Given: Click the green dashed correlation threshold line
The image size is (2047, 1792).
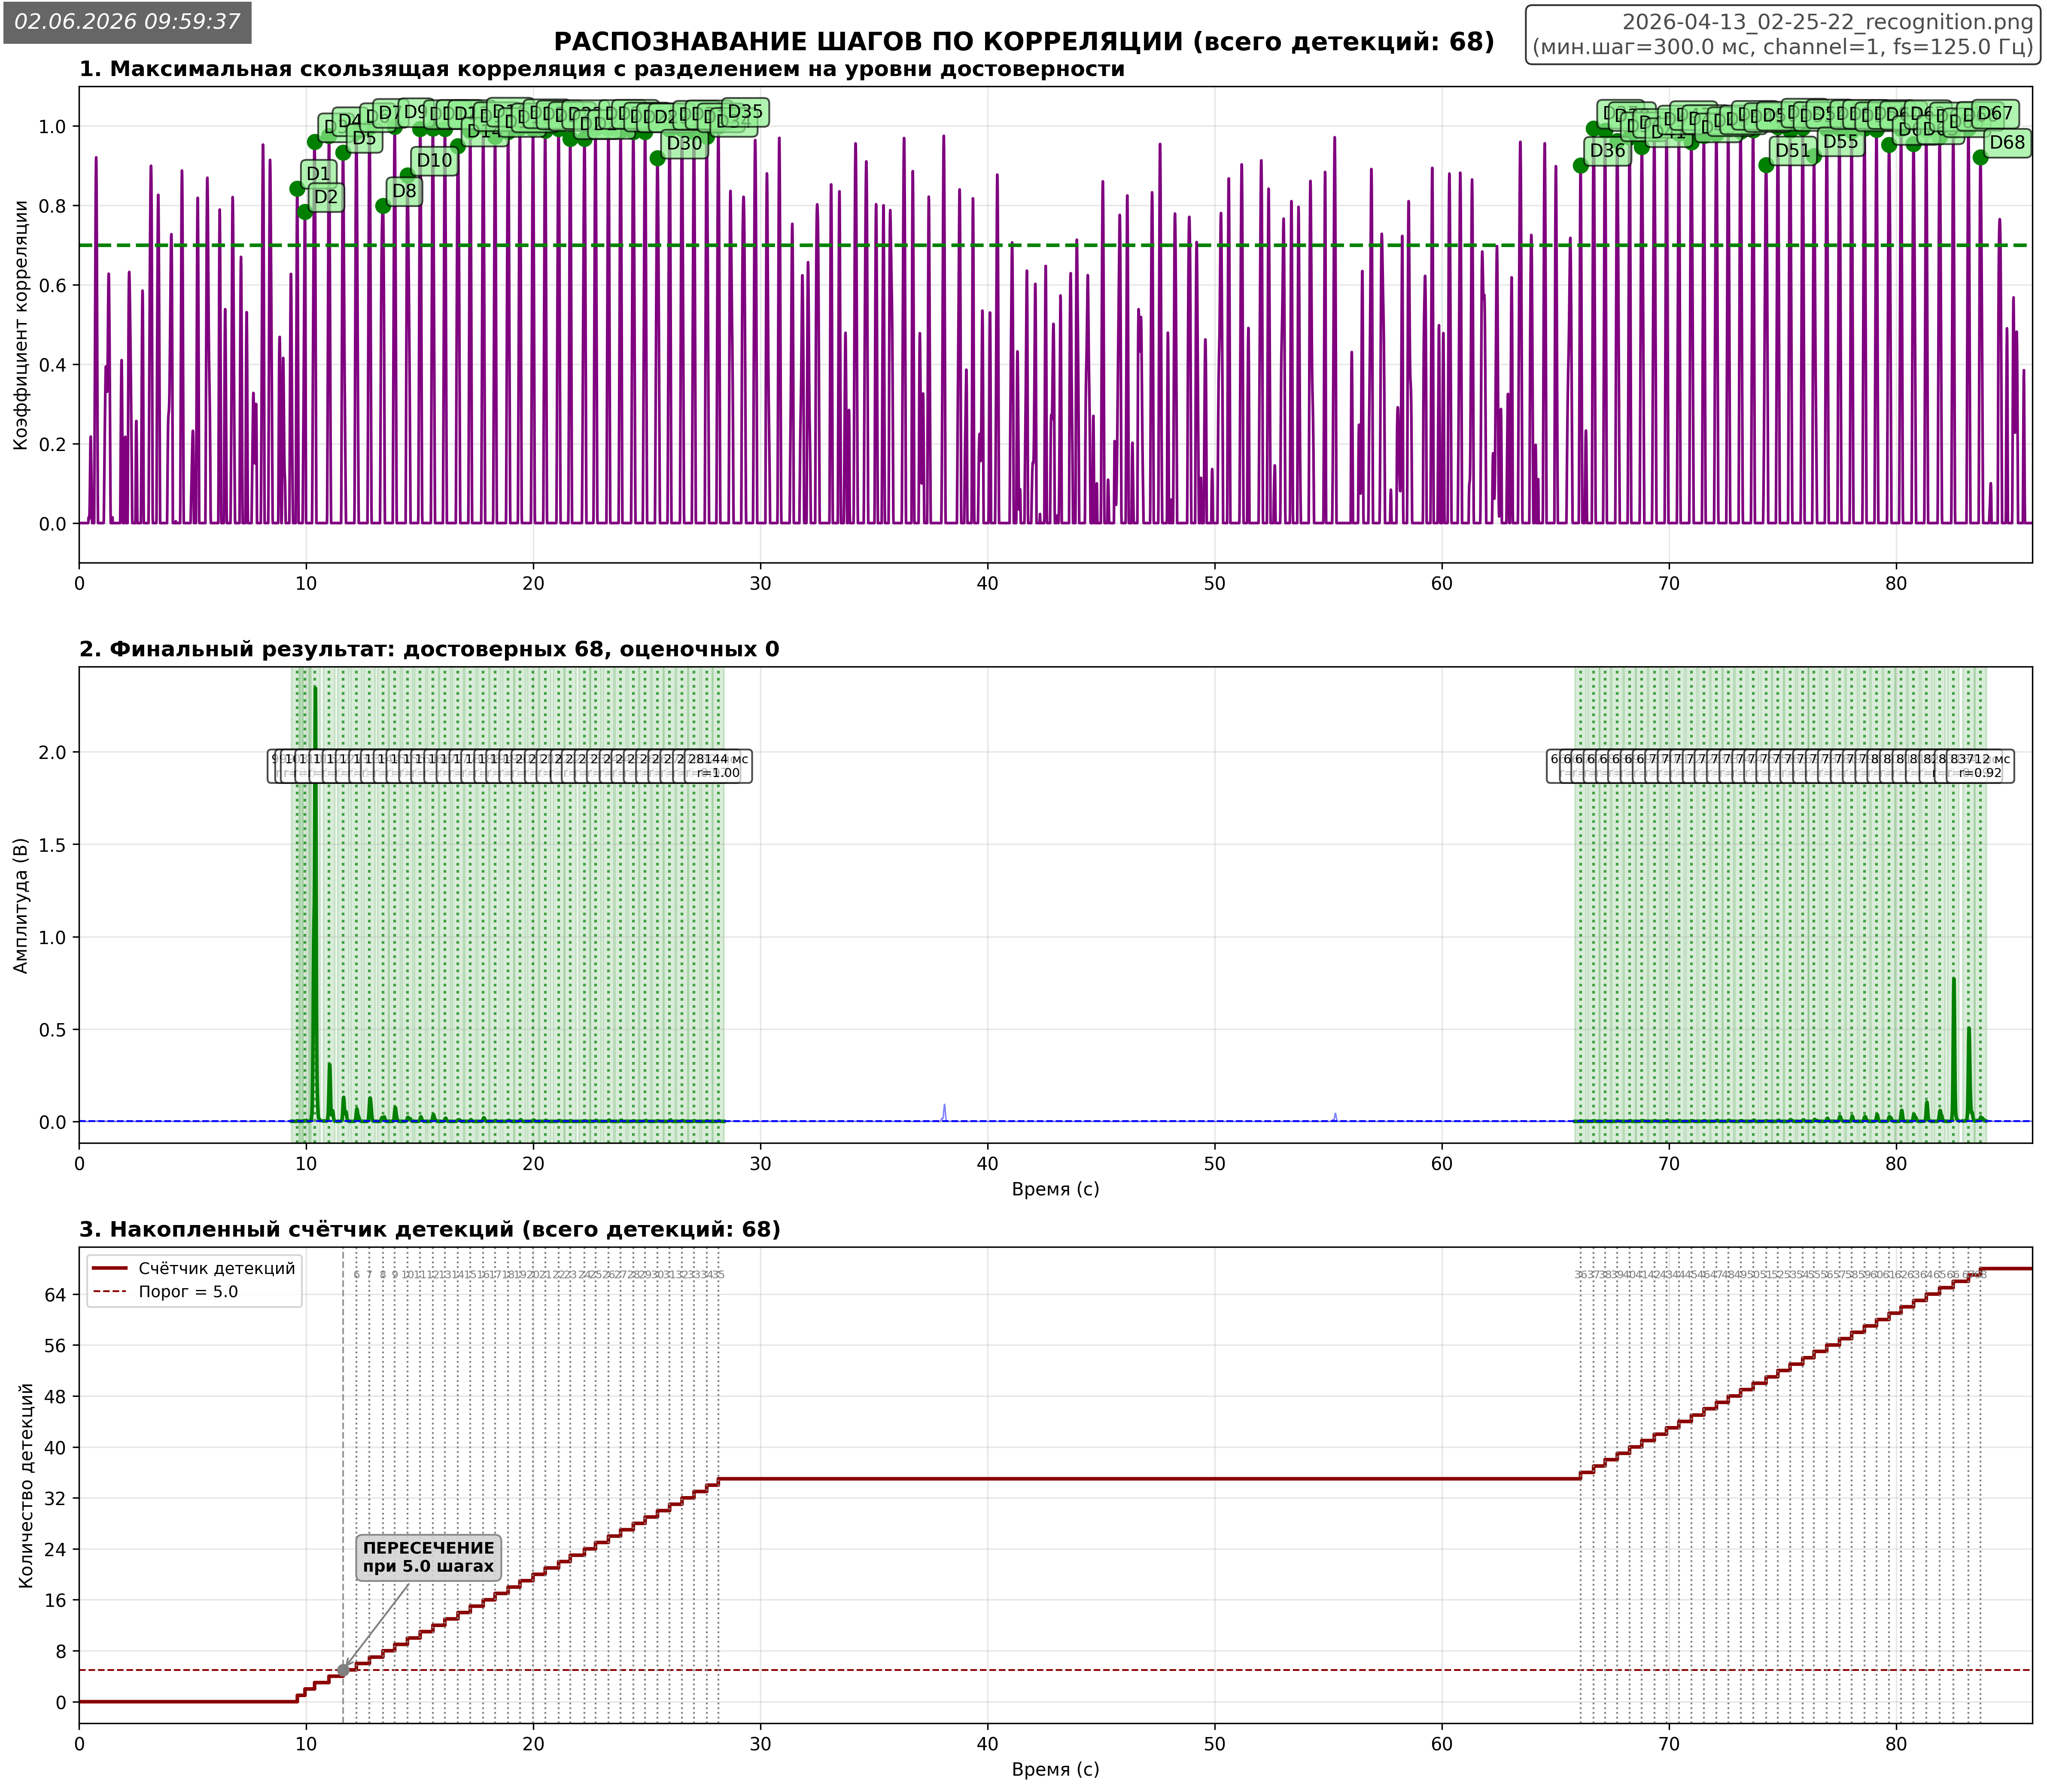Looking at the screenshot, I should 1055,245.
